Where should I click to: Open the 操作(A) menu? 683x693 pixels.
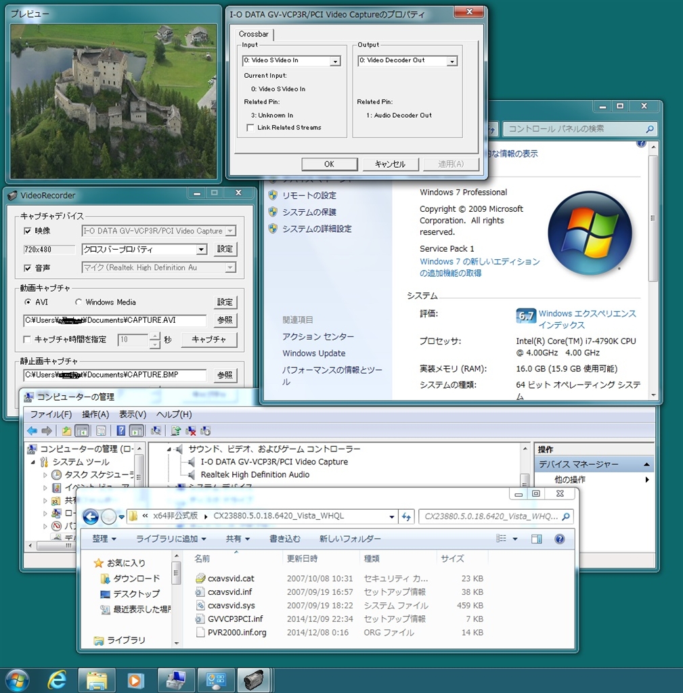[x=95, y=414]
